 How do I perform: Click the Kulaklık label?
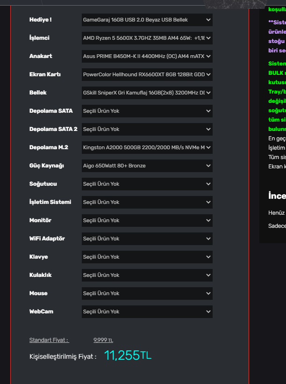click(40, 275)
